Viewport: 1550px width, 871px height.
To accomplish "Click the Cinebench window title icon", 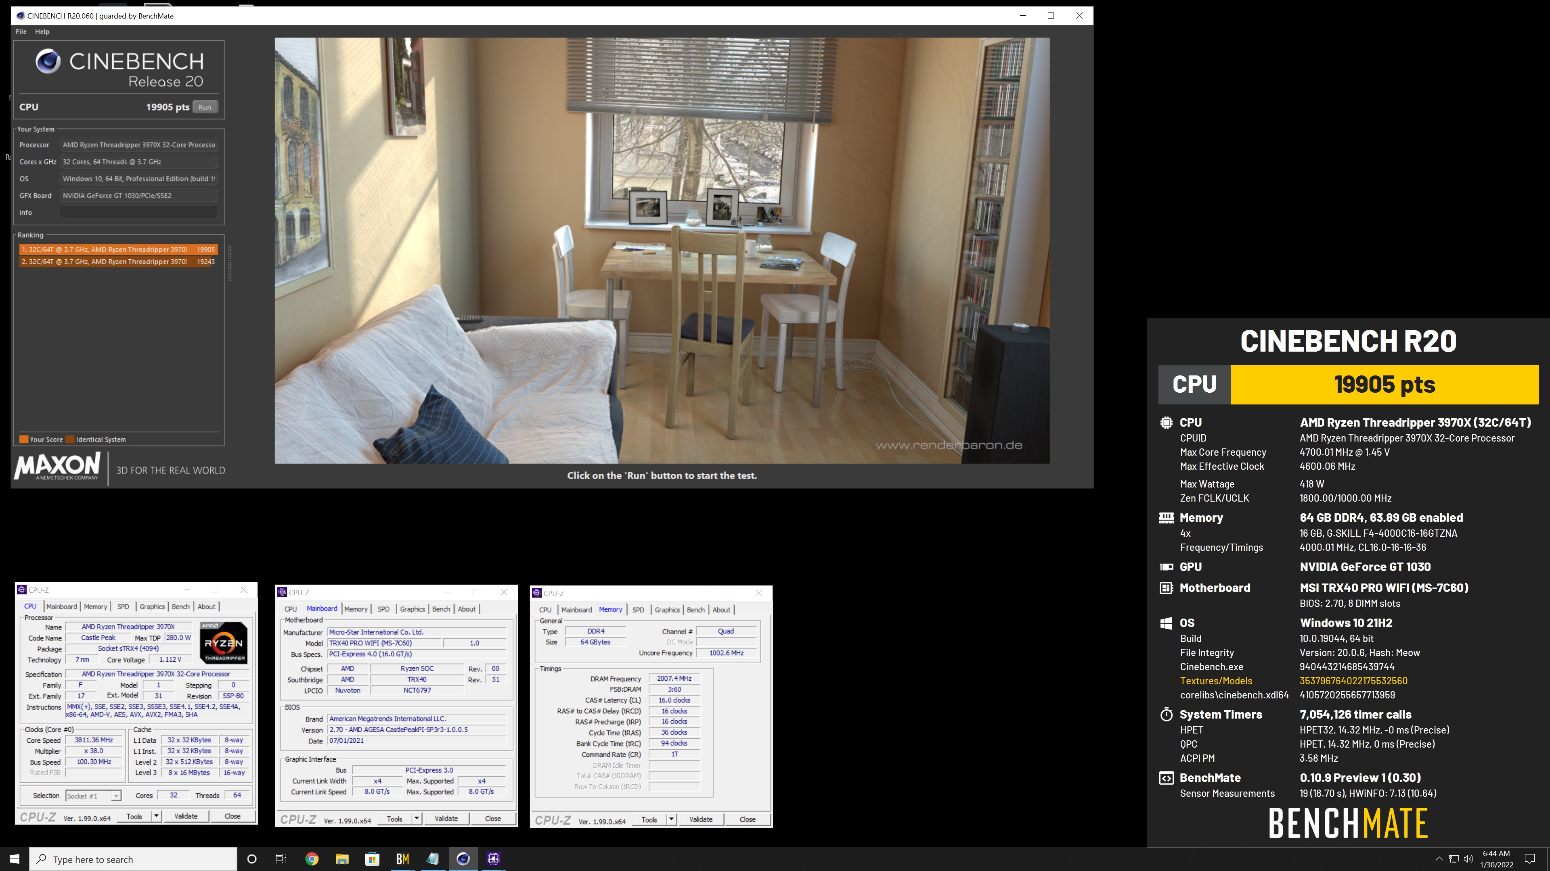I will (21, 16).
